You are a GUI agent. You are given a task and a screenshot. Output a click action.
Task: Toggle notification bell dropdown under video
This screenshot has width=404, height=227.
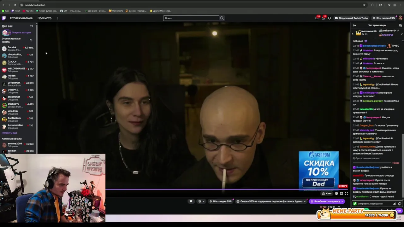[x=201, y=201]
